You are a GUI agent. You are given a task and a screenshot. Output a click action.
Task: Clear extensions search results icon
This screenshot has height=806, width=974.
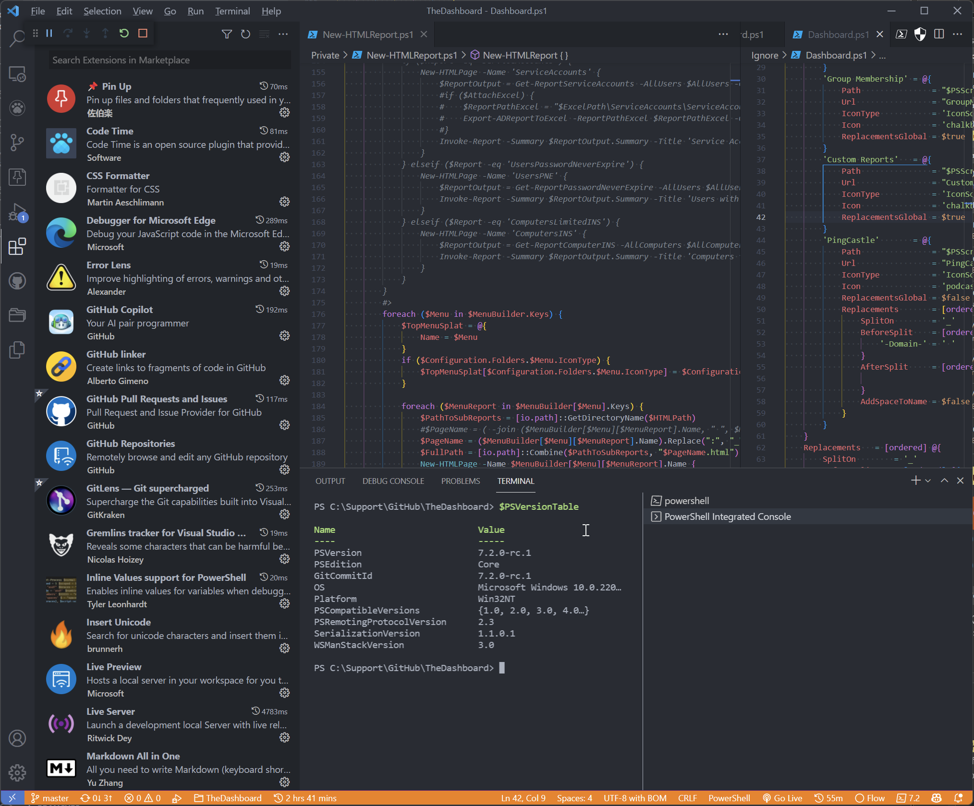[264, 34]
